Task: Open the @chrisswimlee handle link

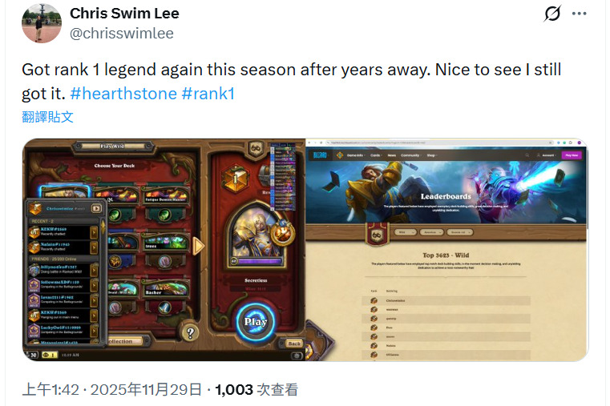Action: pos(122,34)
